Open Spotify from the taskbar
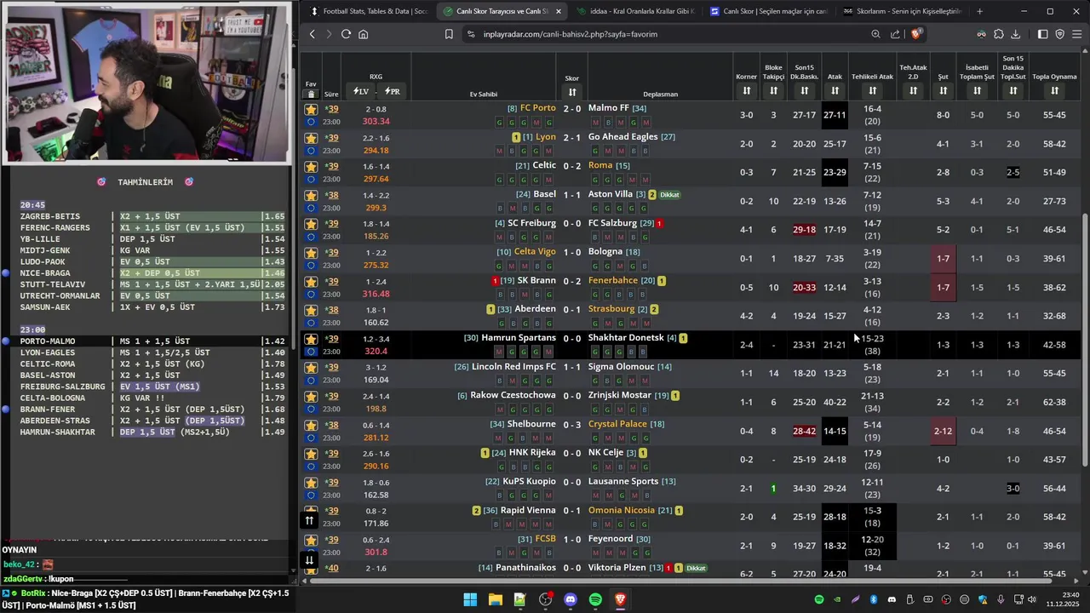Screen dimensions: 1090x613 595,599
